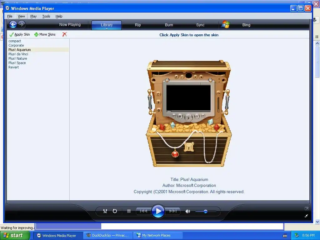Open the Bing tab

coord(246,25)
